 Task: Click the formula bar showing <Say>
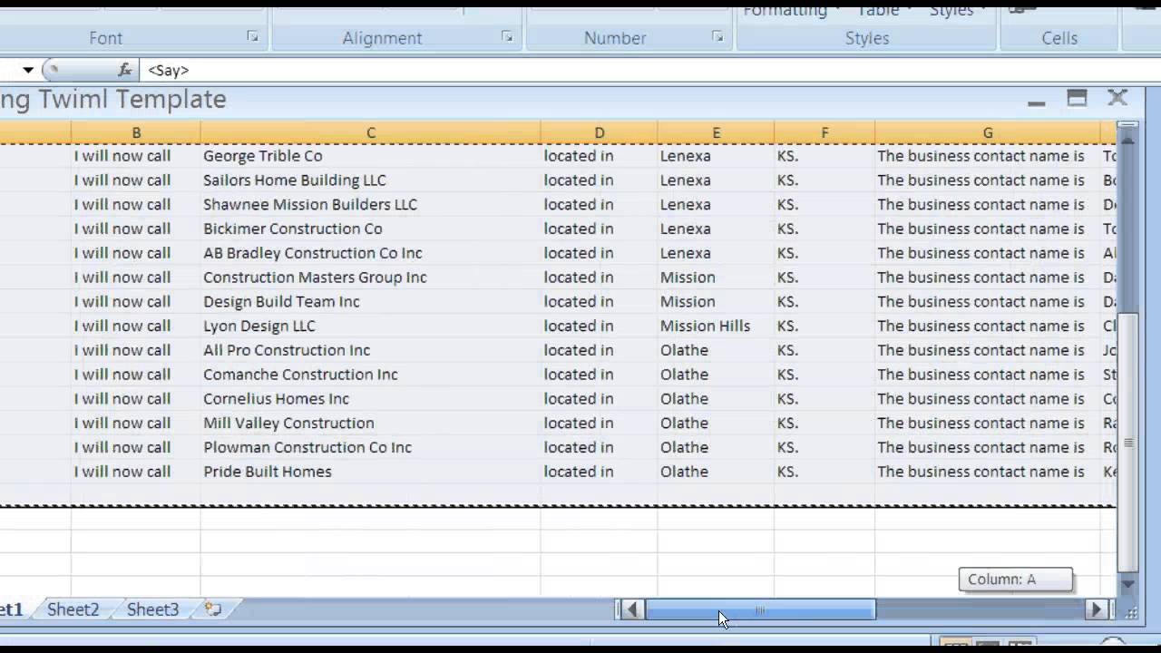click(649, 70)
